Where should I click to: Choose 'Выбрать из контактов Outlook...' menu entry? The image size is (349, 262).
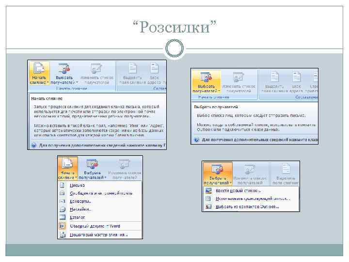[x=247, y=207]
